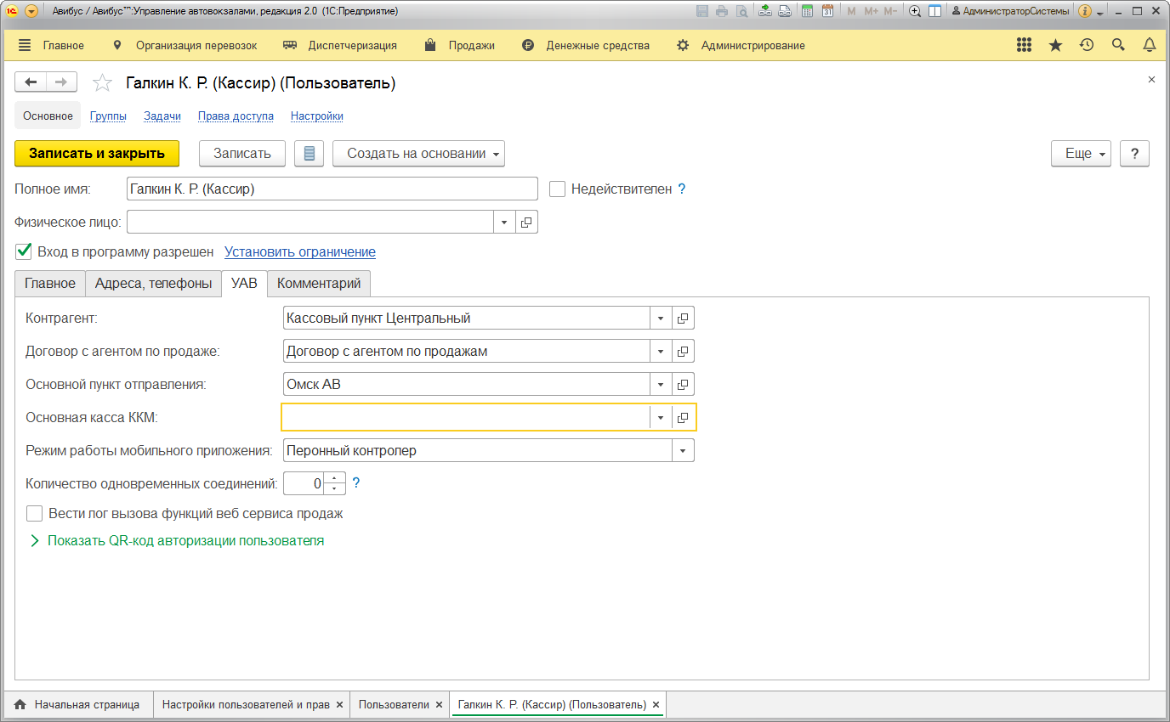This screenshot has height=722, width=1170.
Task: Enable web service function call logging
Action: tap(34, 514)
